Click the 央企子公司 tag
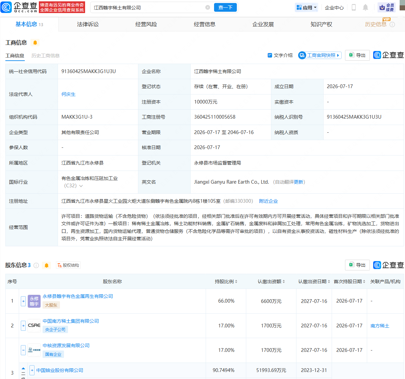Screen dimensions: 405x379 (x=55, y=330)
